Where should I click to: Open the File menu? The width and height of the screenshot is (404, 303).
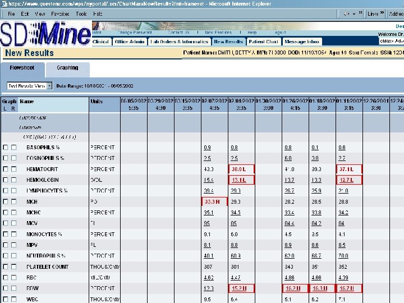[x=11, y=13]
